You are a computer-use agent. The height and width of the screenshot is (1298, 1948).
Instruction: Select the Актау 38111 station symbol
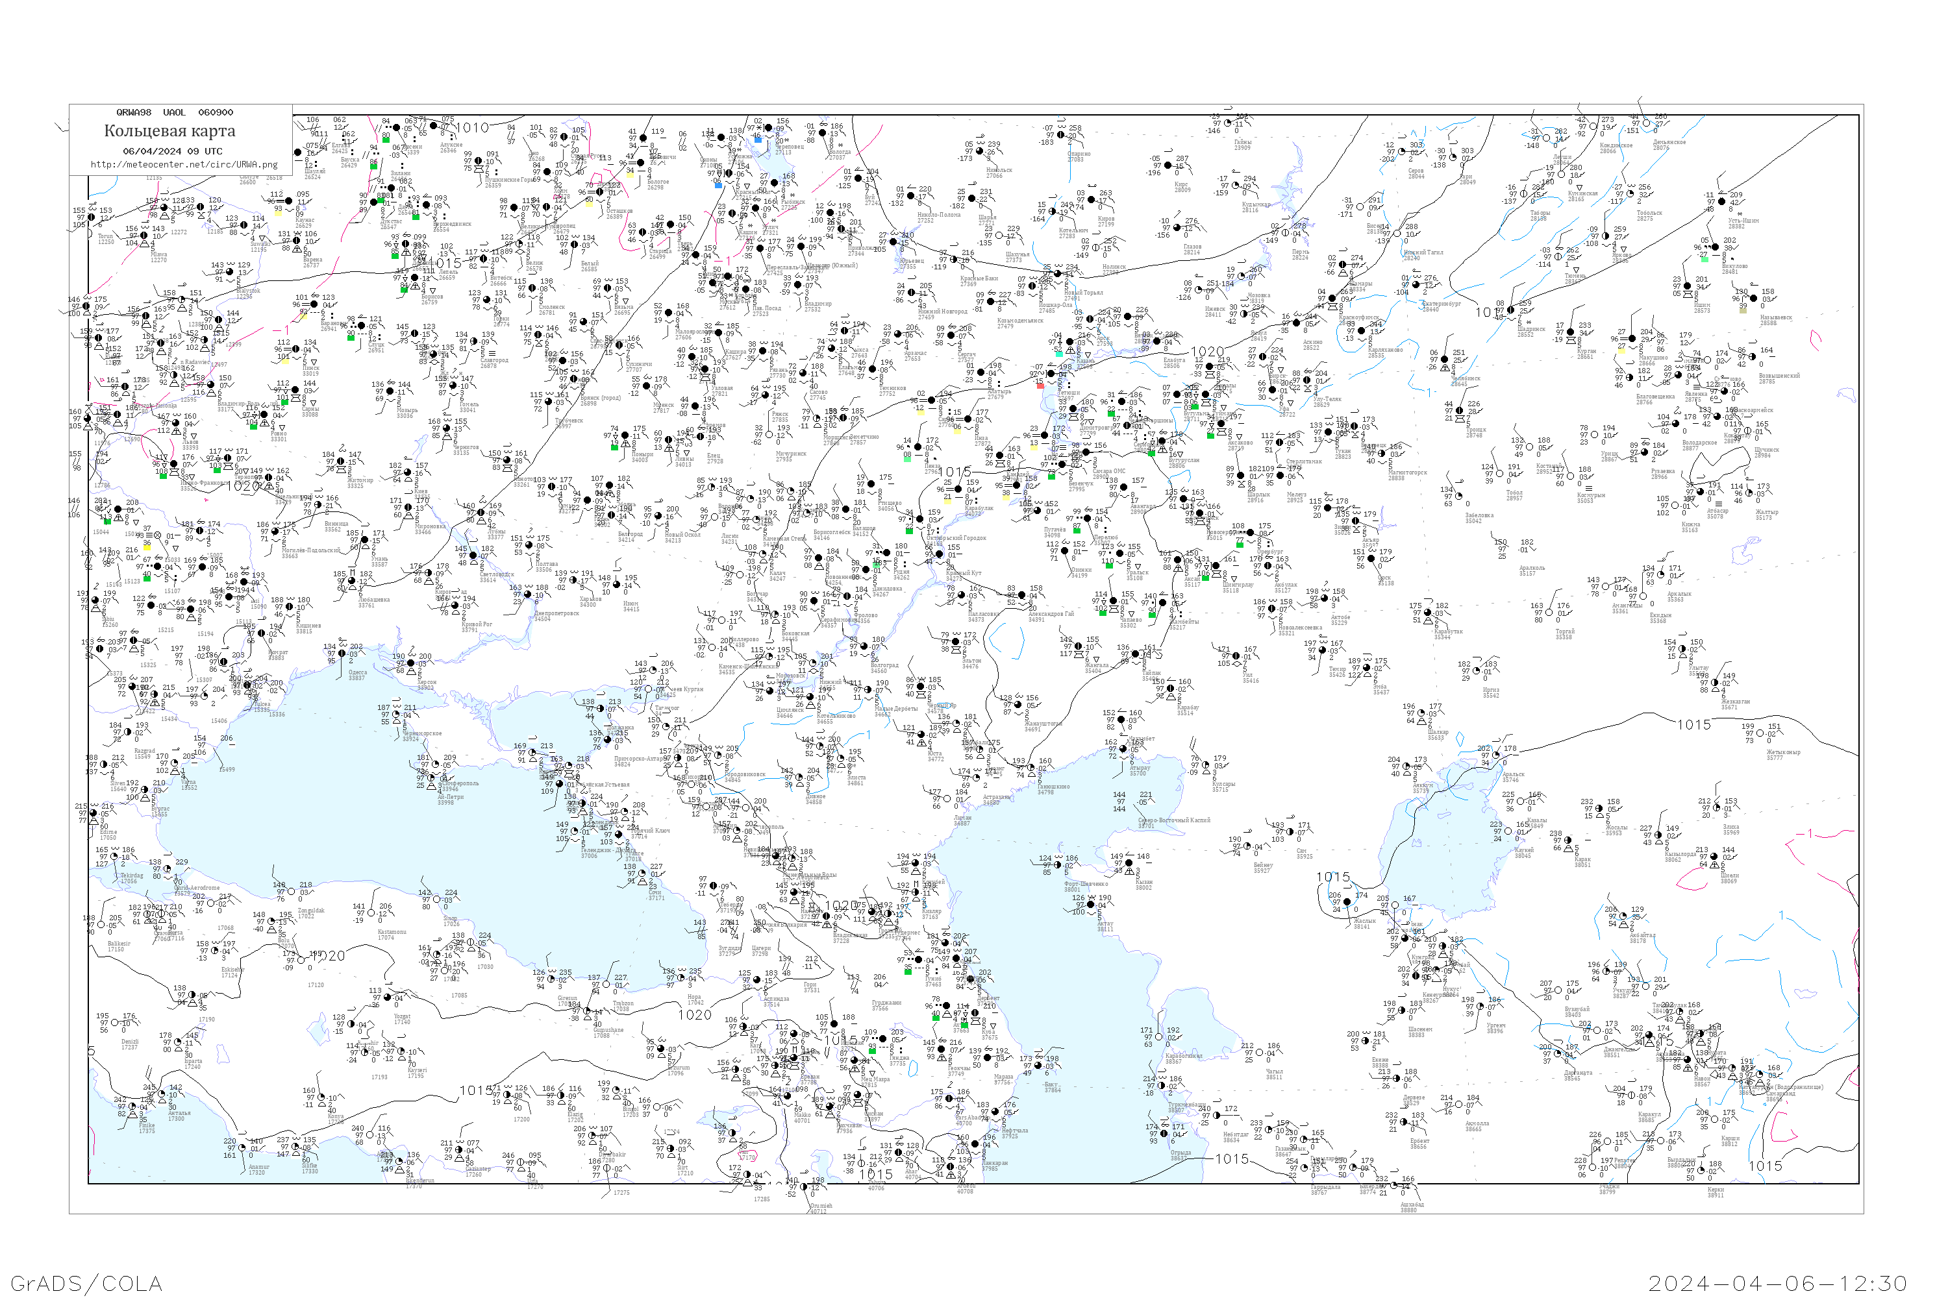pyautogui.click(x=1092, y=904)
